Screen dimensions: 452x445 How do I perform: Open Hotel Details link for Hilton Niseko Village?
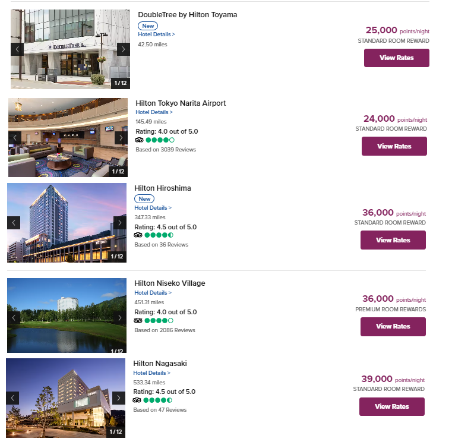click(153, 292)
